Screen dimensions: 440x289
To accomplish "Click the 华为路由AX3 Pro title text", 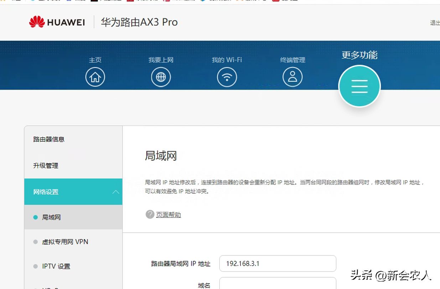I will 139,22.
